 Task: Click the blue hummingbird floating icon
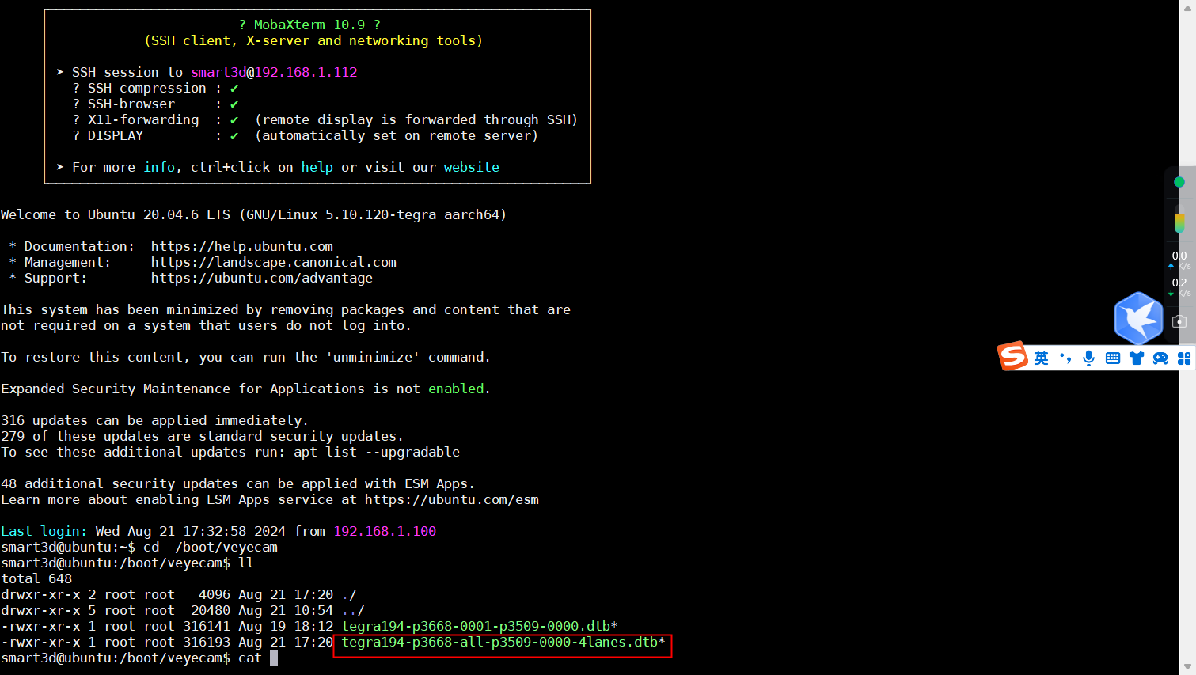pyautogui.click(x=1138, y=318)
